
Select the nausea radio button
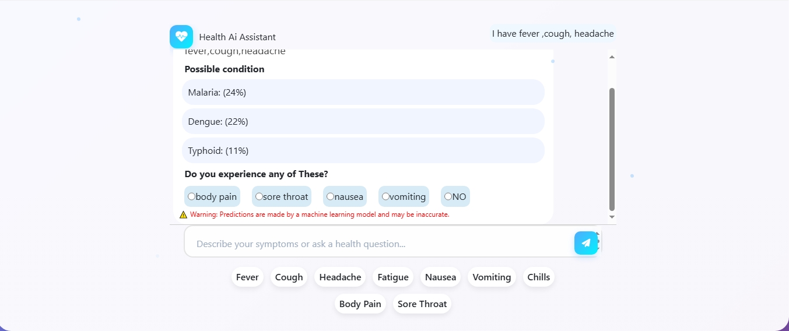(330, 196)
